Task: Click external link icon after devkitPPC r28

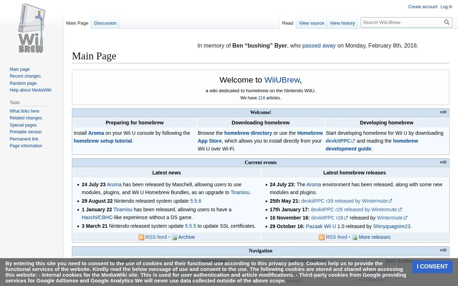Action: point(346,218)
